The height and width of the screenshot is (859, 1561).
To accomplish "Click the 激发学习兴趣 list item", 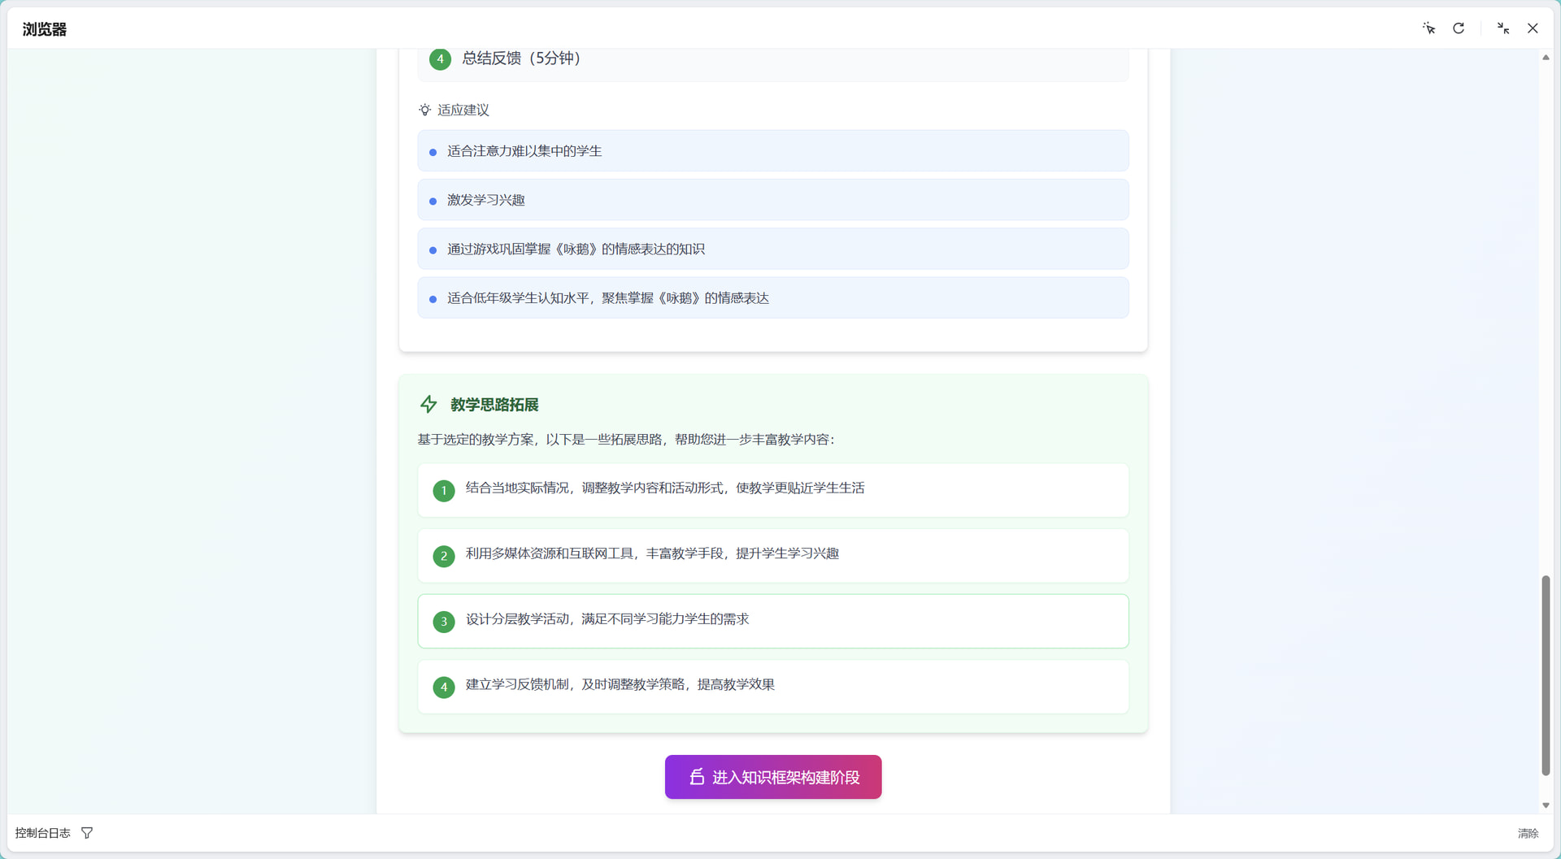I will [772, 200].
